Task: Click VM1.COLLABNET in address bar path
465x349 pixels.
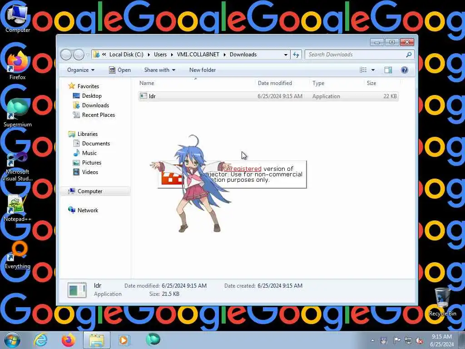Action: pyautogui.click(x=198, y=55)
